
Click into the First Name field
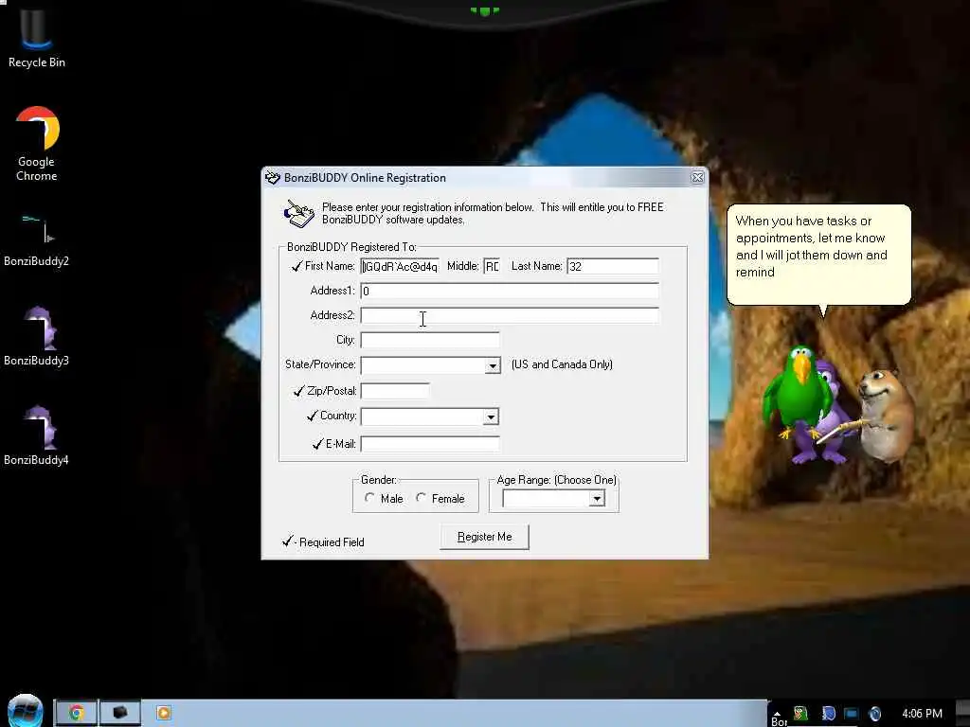[400, 266]
